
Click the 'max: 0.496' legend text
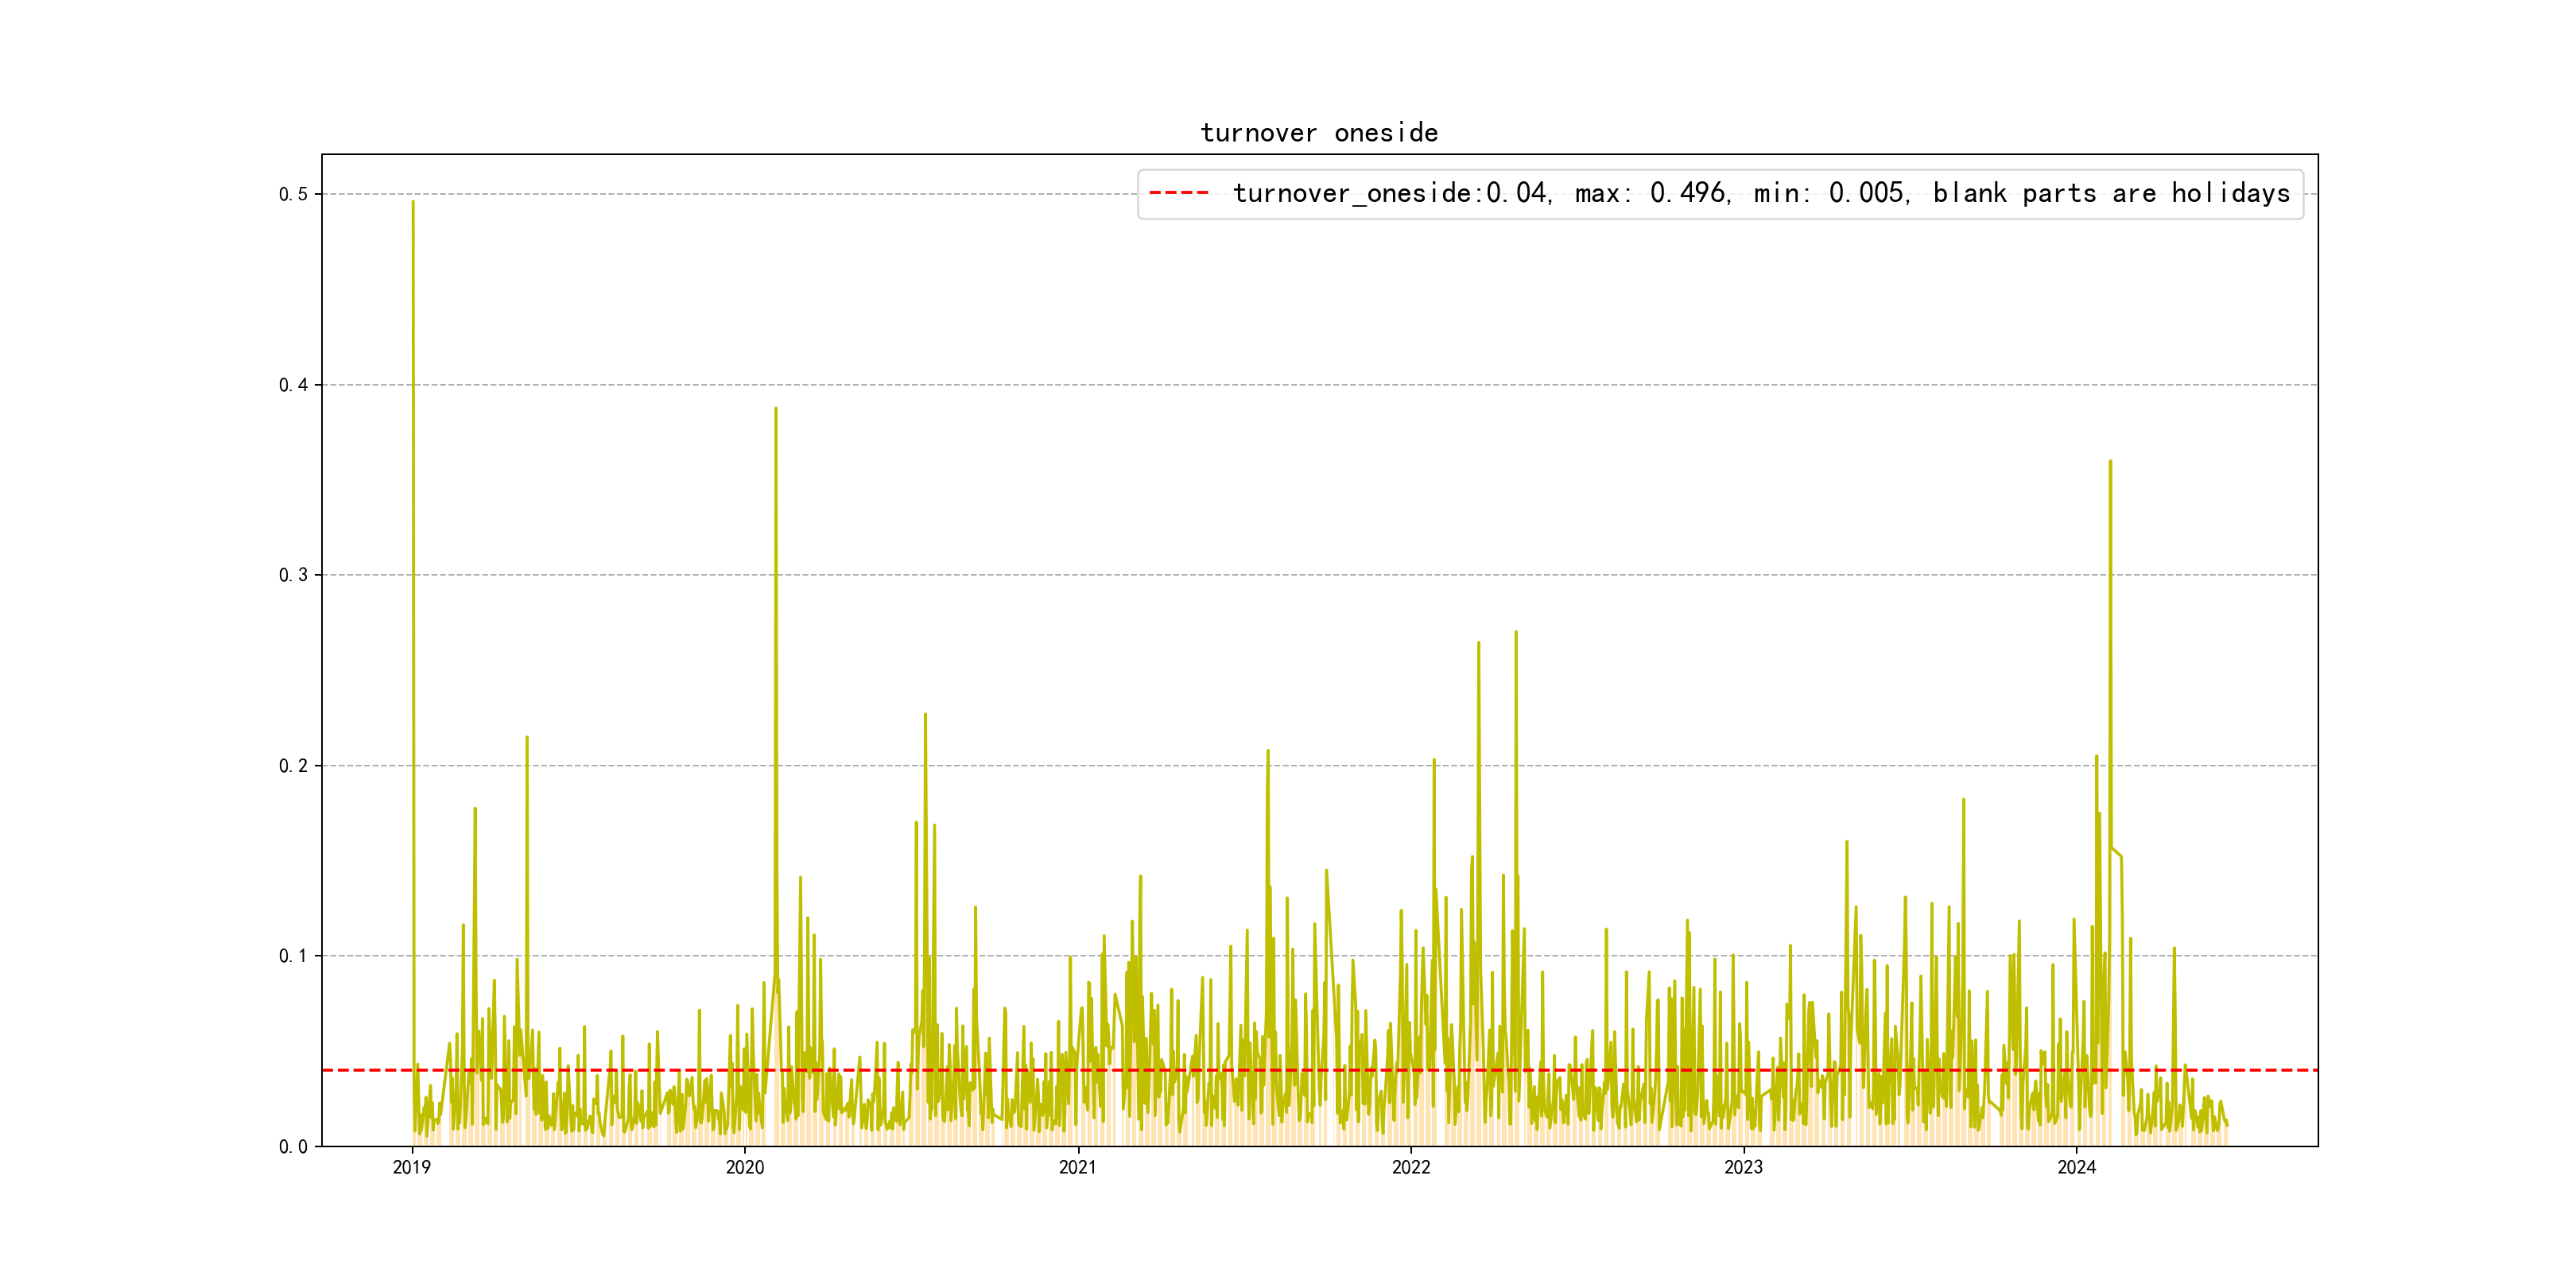click(1651, 193)
